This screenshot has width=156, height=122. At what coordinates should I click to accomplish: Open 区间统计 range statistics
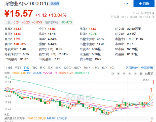click(x=132, y=68)
